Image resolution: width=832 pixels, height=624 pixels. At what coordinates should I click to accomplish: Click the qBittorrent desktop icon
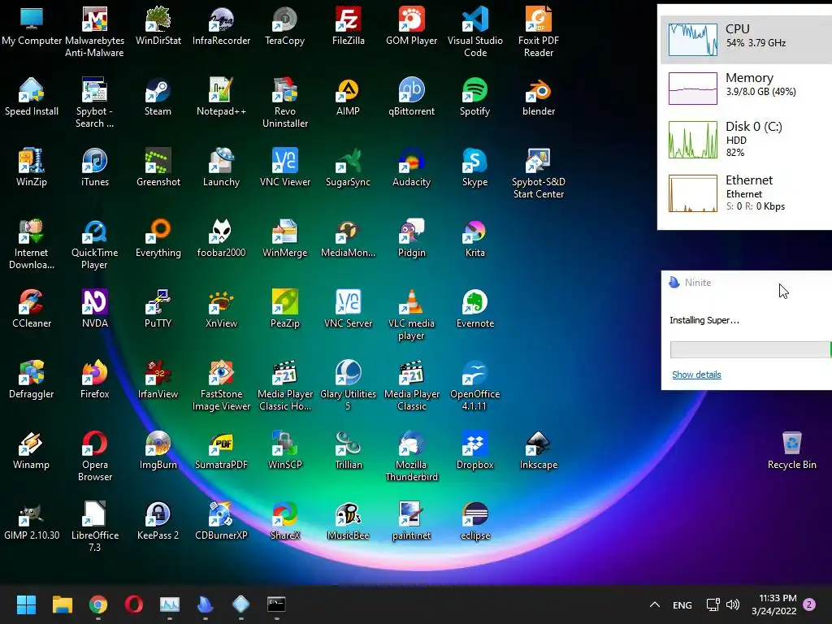click(x=412, y=97)
